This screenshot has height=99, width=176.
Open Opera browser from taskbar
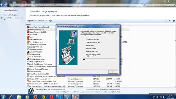tap(51, 97)
